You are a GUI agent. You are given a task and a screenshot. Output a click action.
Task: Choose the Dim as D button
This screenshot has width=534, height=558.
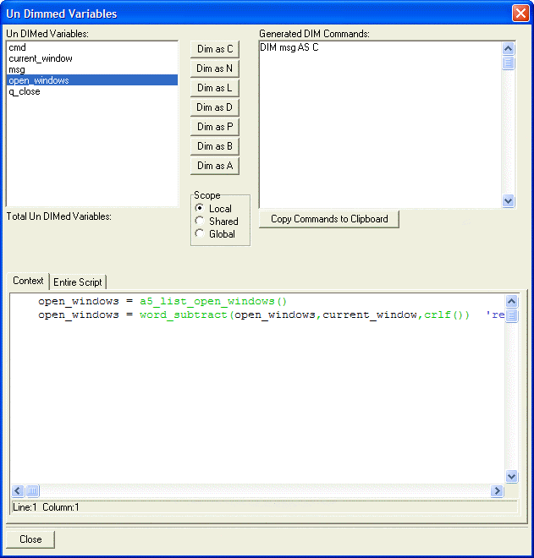pos(215,107)
